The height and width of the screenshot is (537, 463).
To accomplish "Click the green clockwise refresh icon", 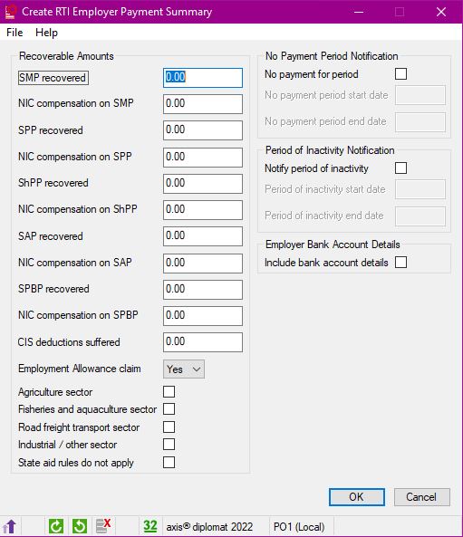I will tap(56, 526).
